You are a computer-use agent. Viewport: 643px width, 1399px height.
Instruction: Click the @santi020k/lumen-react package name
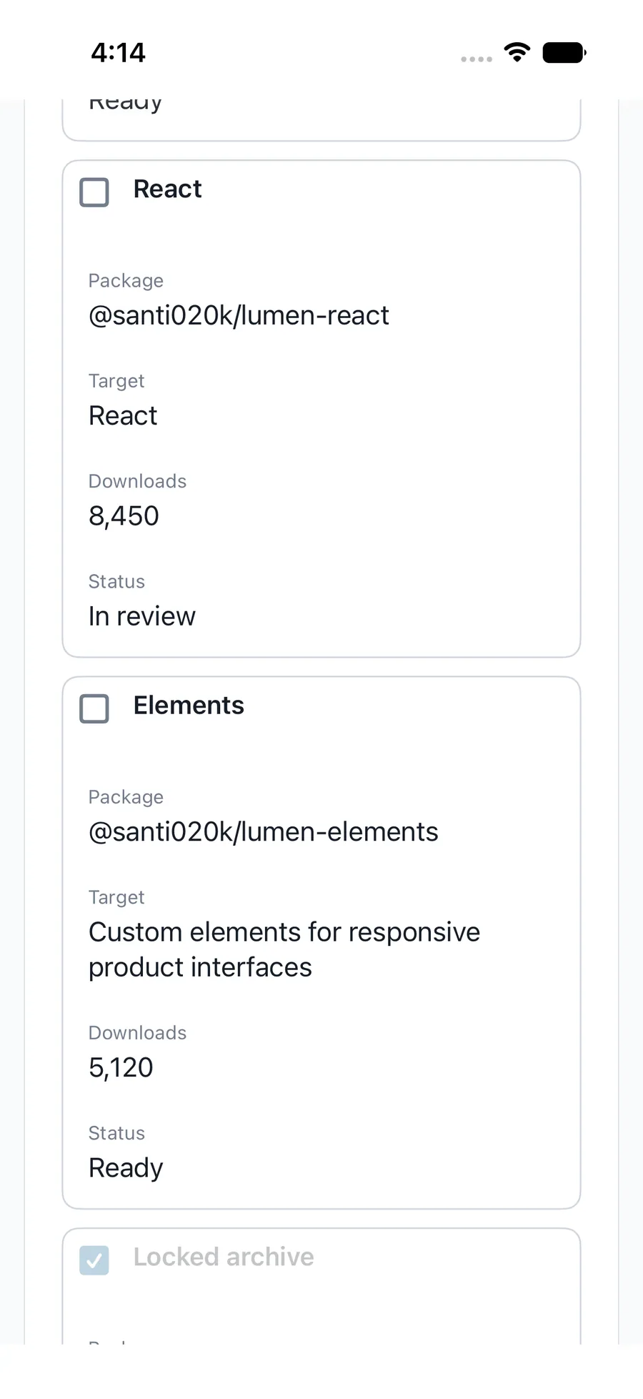(239, 315)
